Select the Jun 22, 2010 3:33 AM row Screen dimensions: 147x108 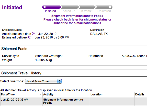(x=74, y=101)
